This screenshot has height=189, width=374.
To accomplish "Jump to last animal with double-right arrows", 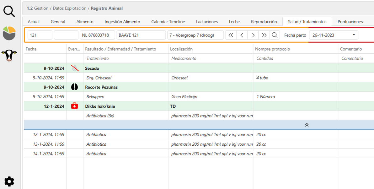I will (x=264, y=35).
